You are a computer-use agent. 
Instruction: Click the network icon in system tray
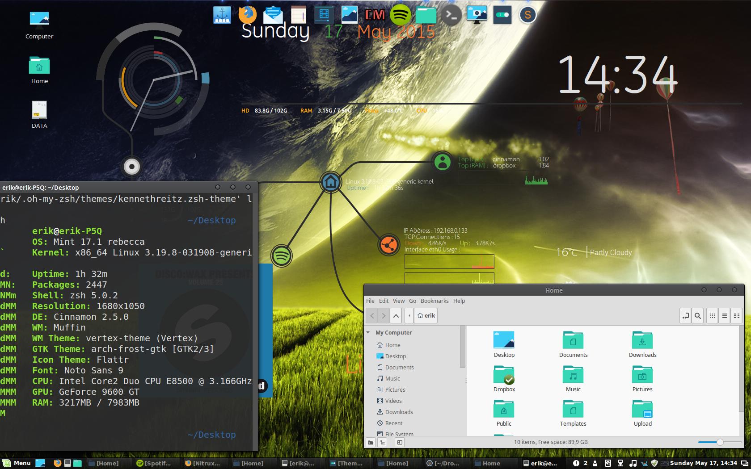pos(620,463)
